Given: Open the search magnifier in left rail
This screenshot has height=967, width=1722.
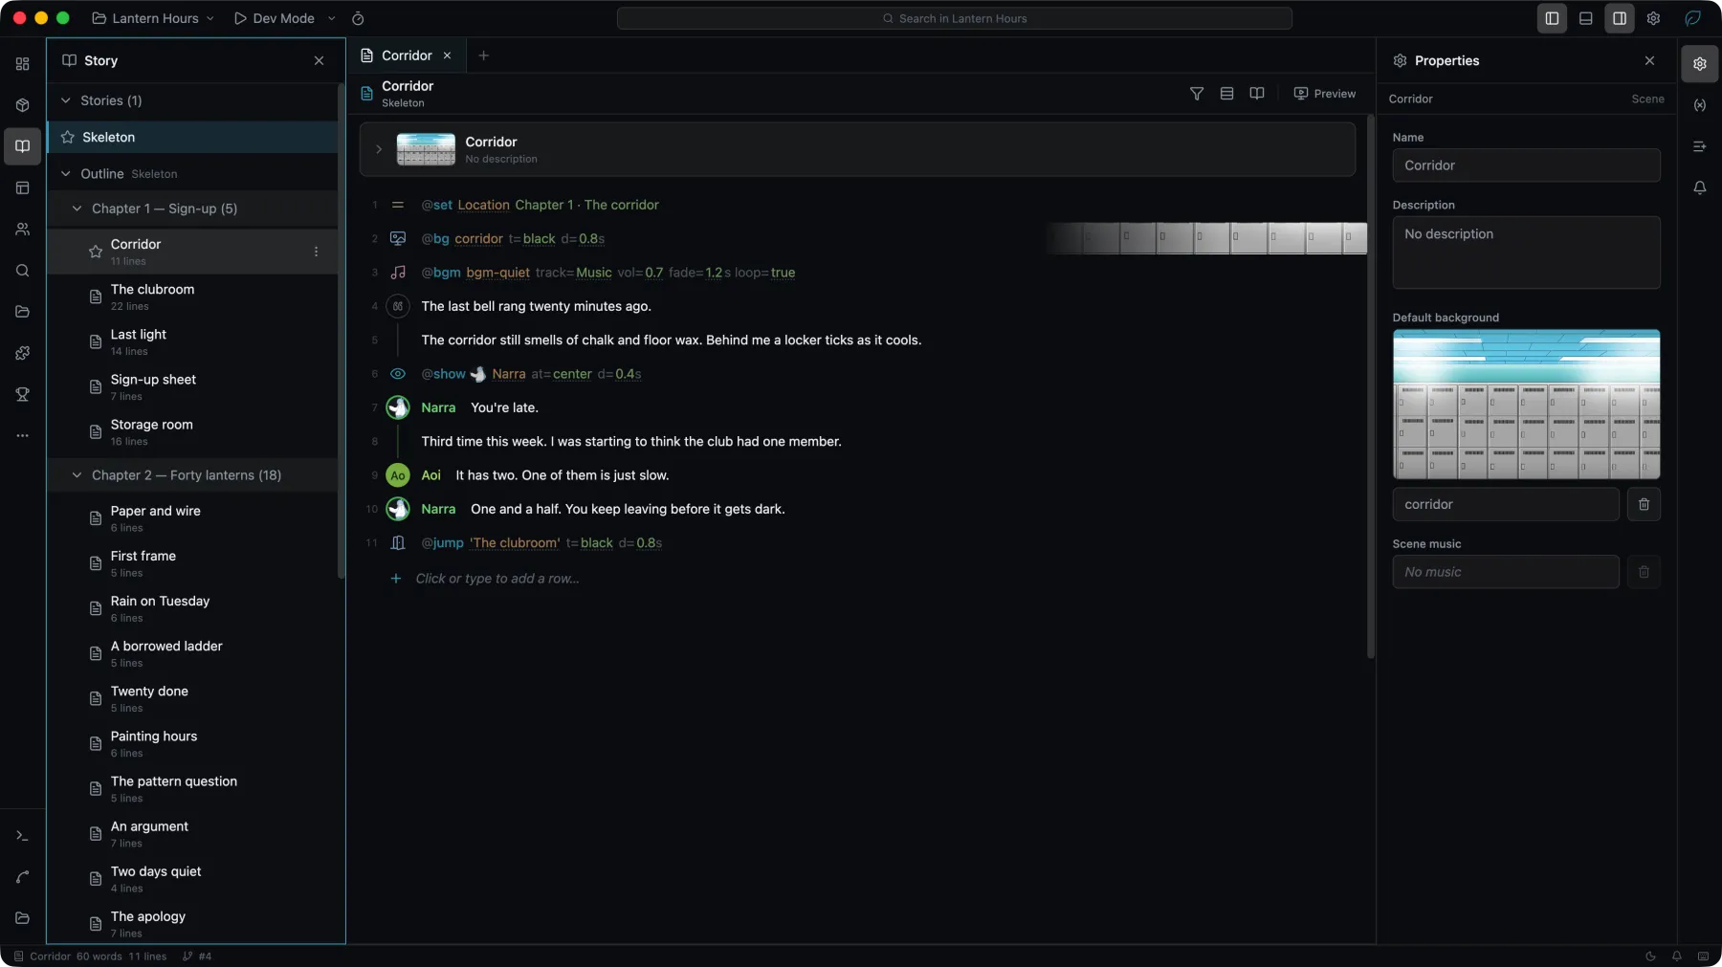Looking at the screenshot, I should point(22,271).
